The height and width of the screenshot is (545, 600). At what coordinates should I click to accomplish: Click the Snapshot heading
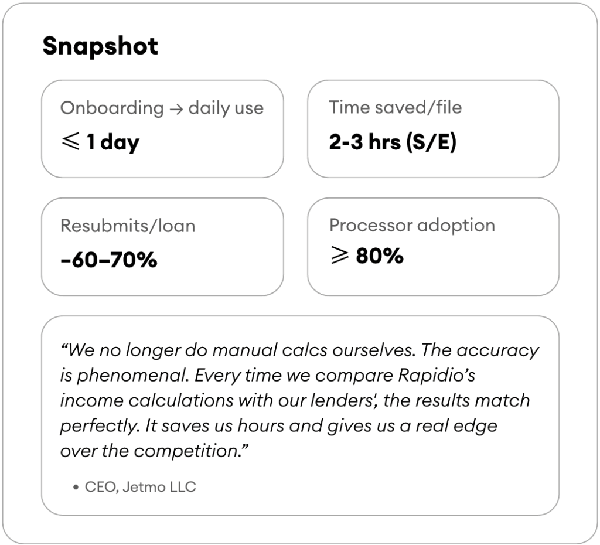click(x=100, y=47)
